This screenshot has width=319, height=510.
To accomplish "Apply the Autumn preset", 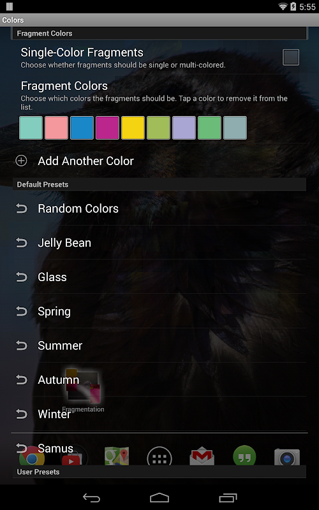I will 159,379.
